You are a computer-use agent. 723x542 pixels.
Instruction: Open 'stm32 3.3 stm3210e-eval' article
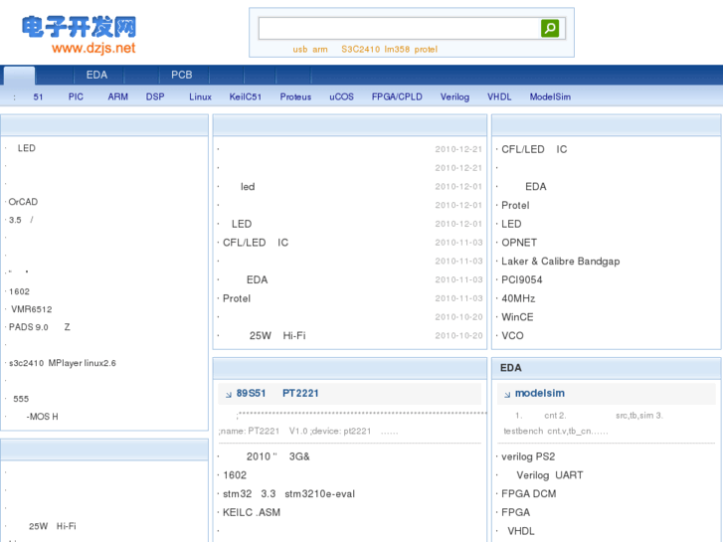click(x=289, y=494)
